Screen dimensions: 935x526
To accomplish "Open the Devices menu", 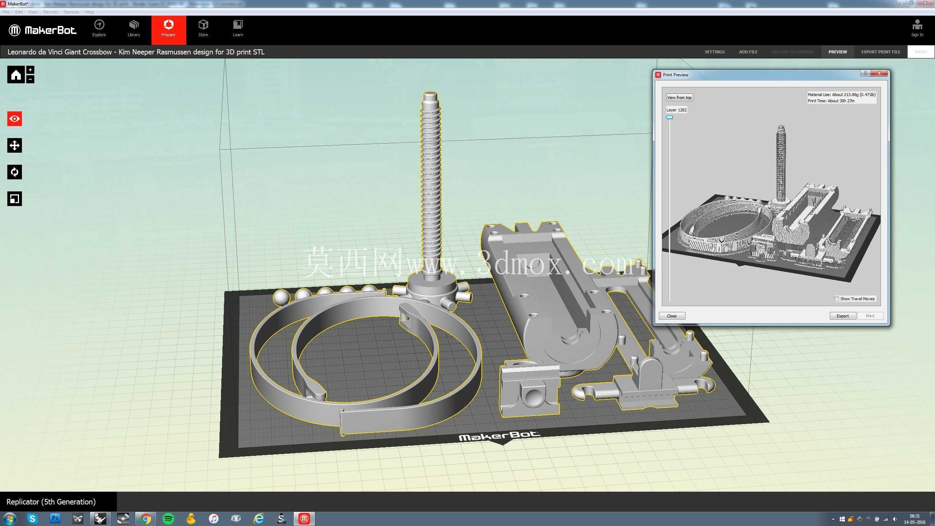I will (x=50, y=12).
